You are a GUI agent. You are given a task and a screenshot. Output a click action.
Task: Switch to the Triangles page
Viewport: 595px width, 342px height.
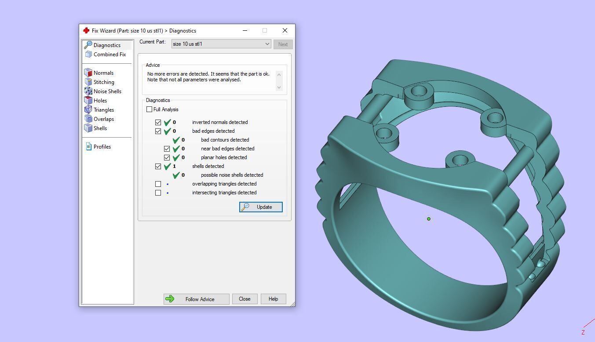tap(104, 110)
